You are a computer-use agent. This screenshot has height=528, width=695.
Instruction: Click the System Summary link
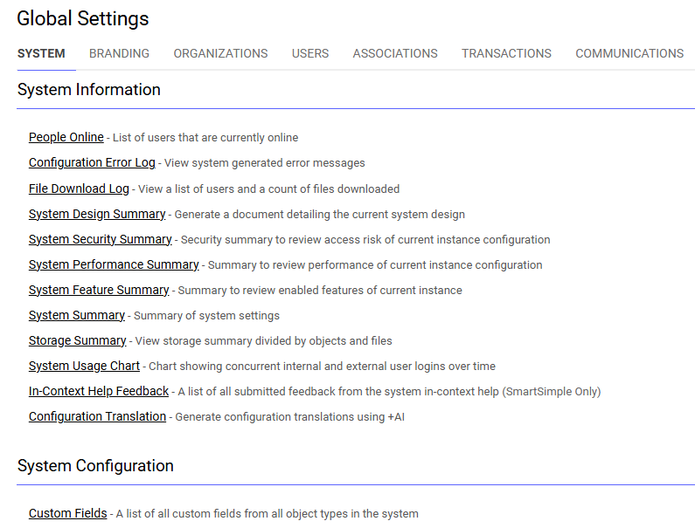point(77,315)
